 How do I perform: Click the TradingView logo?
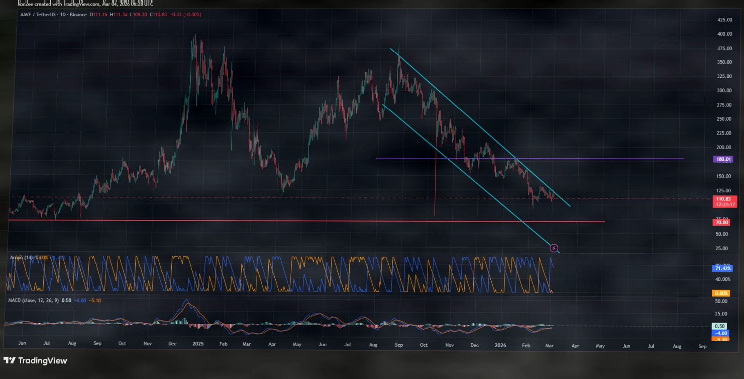pyautogui.click(x=35, y=361)
